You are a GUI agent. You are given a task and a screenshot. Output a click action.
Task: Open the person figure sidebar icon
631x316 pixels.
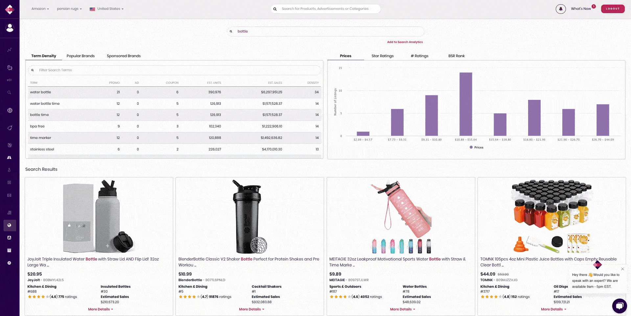10,170
